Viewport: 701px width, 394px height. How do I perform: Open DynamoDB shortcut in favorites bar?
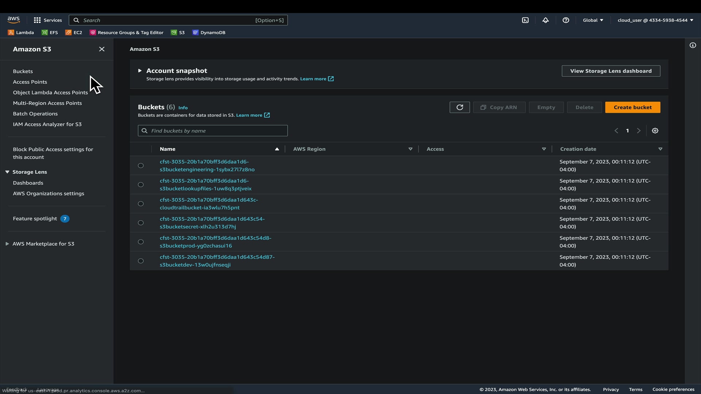click(x=209, y=32)
